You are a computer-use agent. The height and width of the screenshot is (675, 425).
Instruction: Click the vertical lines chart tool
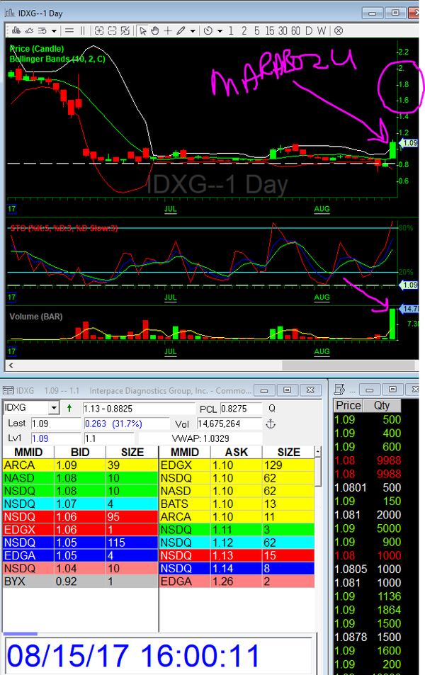82,30
